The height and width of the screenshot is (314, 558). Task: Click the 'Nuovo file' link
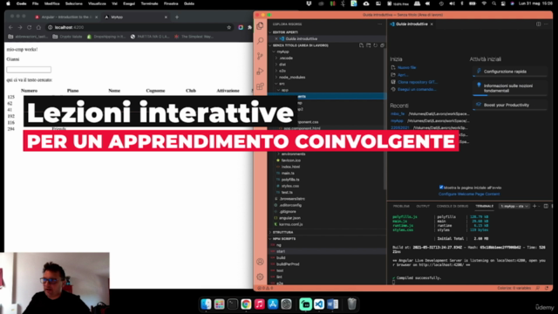coord(406,68)
